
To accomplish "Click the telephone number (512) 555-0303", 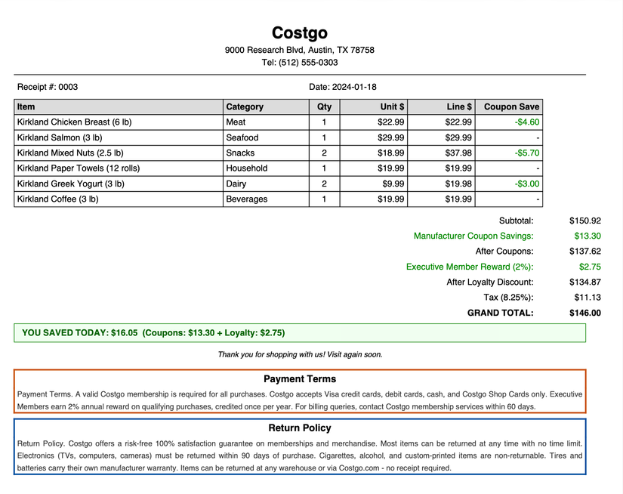I will click(x=308, y=63).
